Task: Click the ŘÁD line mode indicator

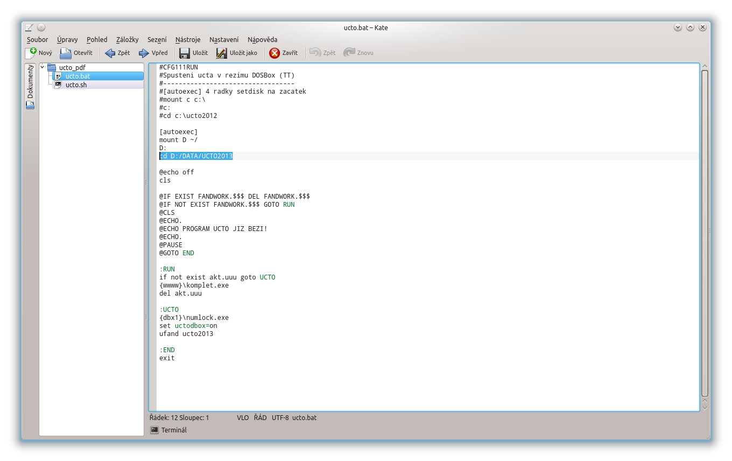Action: [x=260, y=417]
